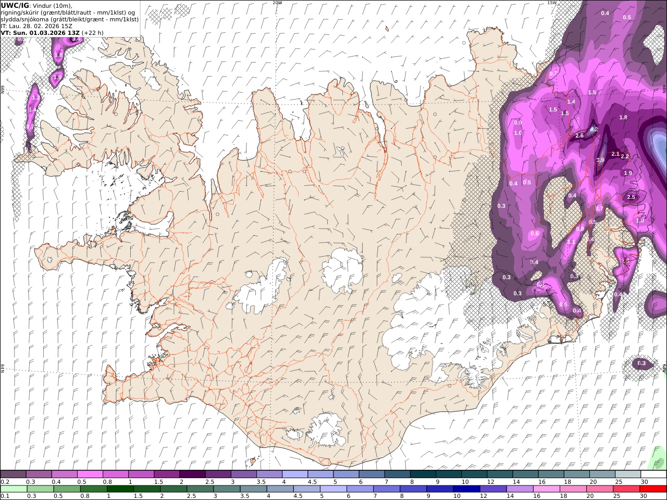Click the 1.1 precipitation label in the east
667x500 pixels.
571,242
